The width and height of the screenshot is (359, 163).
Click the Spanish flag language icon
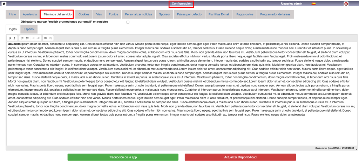click(313, 4)
